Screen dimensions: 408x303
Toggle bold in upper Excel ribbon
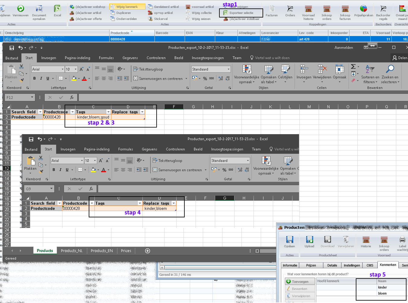(34, 78)
